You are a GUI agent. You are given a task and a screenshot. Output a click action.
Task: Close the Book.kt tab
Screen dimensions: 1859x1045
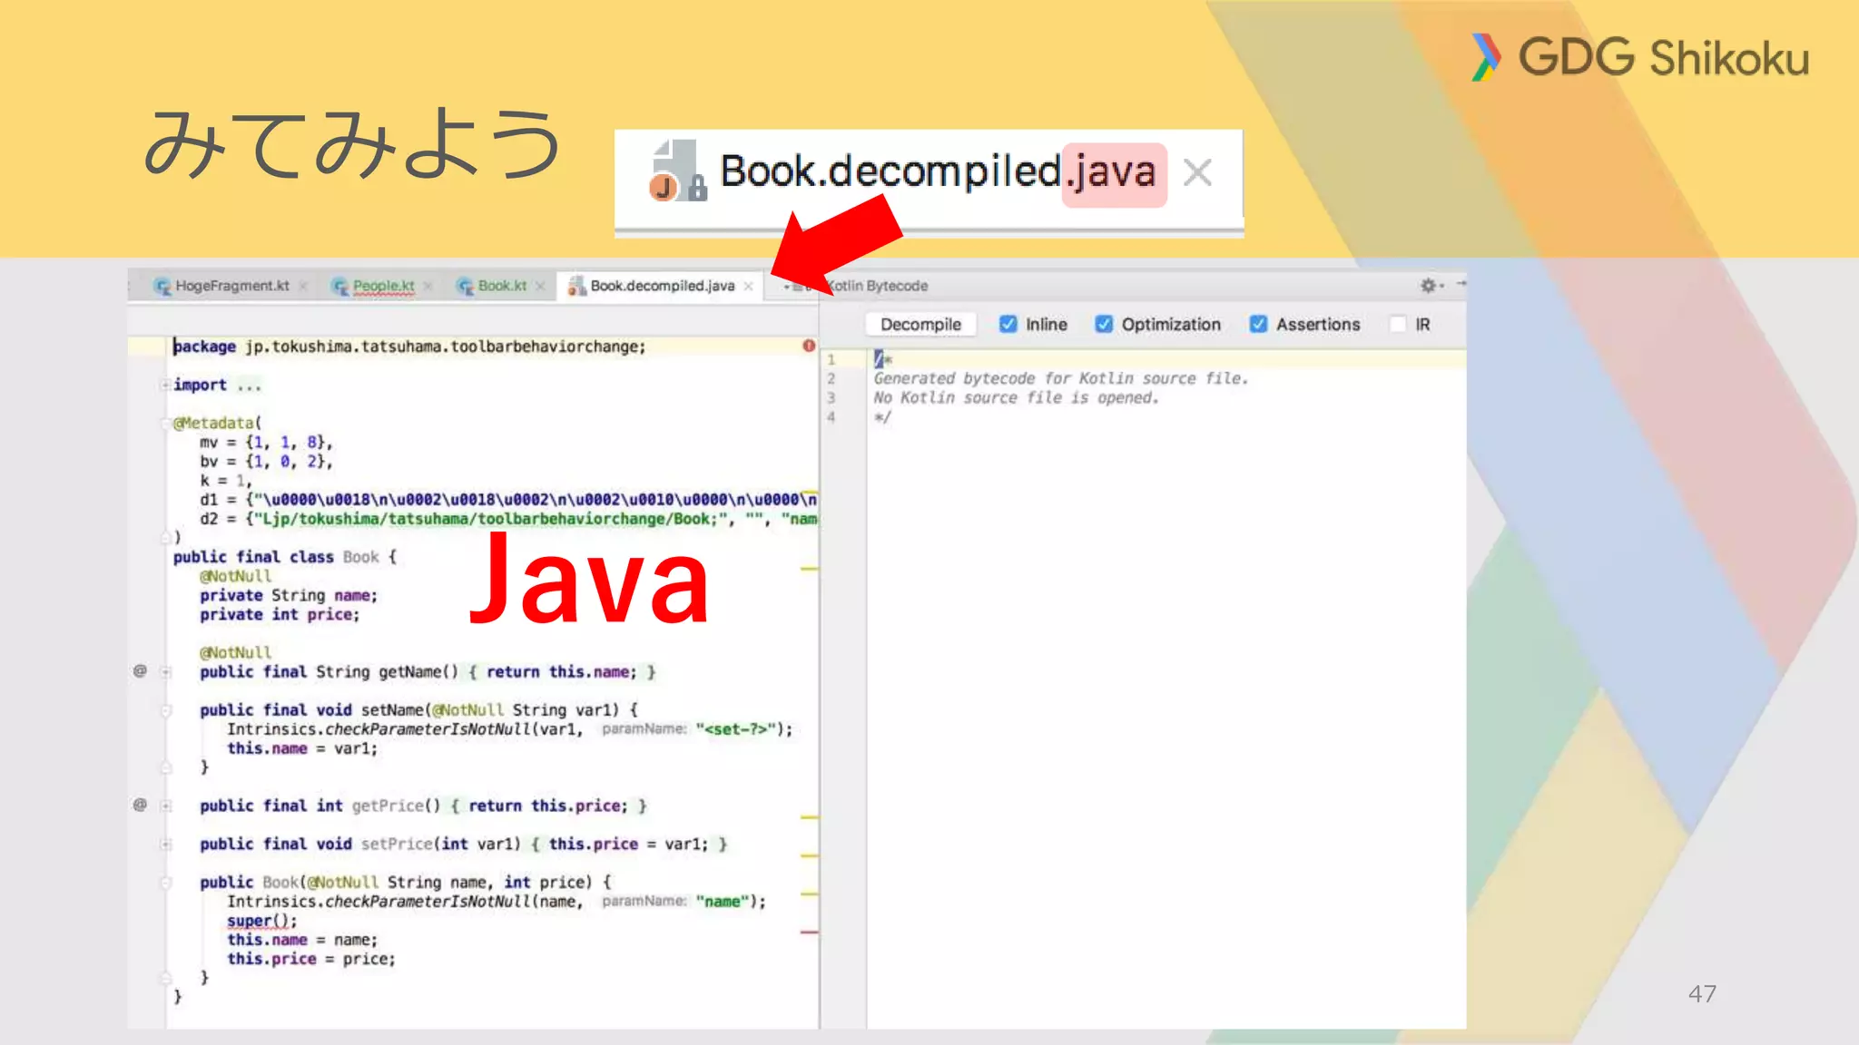pyautogui.click(x=540, y=287)
